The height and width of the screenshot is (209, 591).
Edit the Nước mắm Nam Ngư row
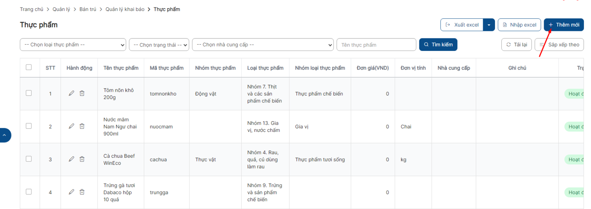click(71, 126)
